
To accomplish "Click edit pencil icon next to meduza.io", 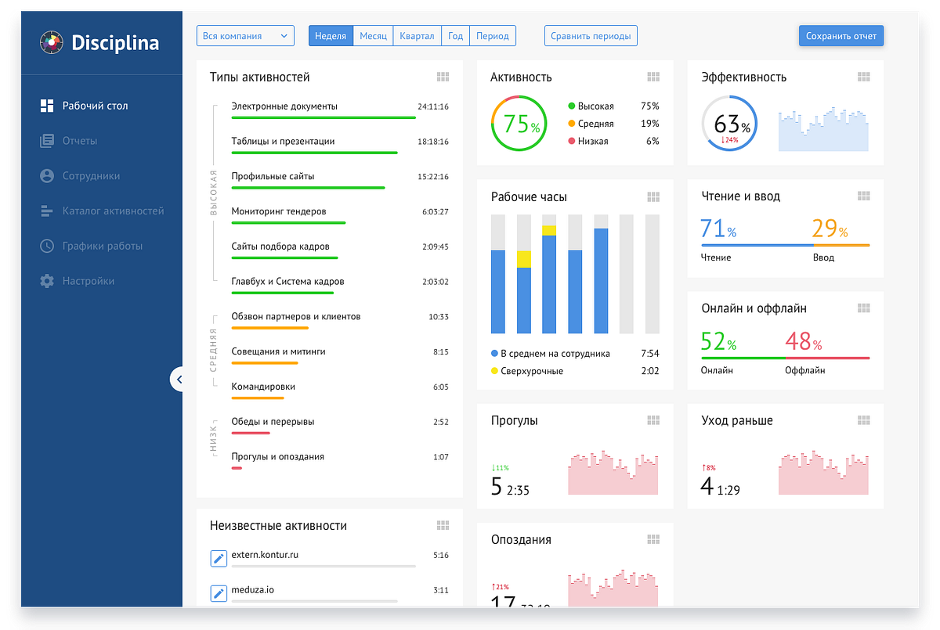I will point(219,593).
